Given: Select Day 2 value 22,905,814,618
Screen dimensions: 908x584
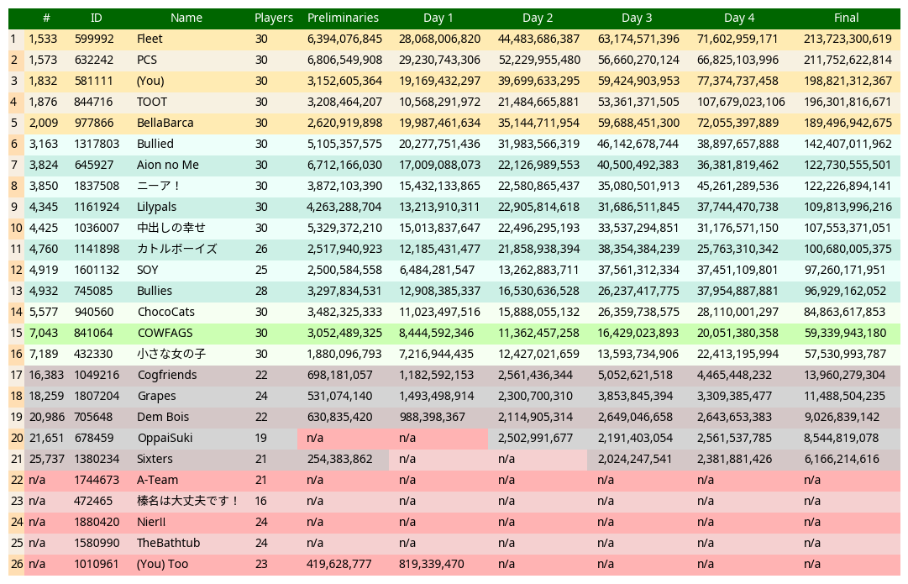Looking at the screenshot, I should 538,207.
